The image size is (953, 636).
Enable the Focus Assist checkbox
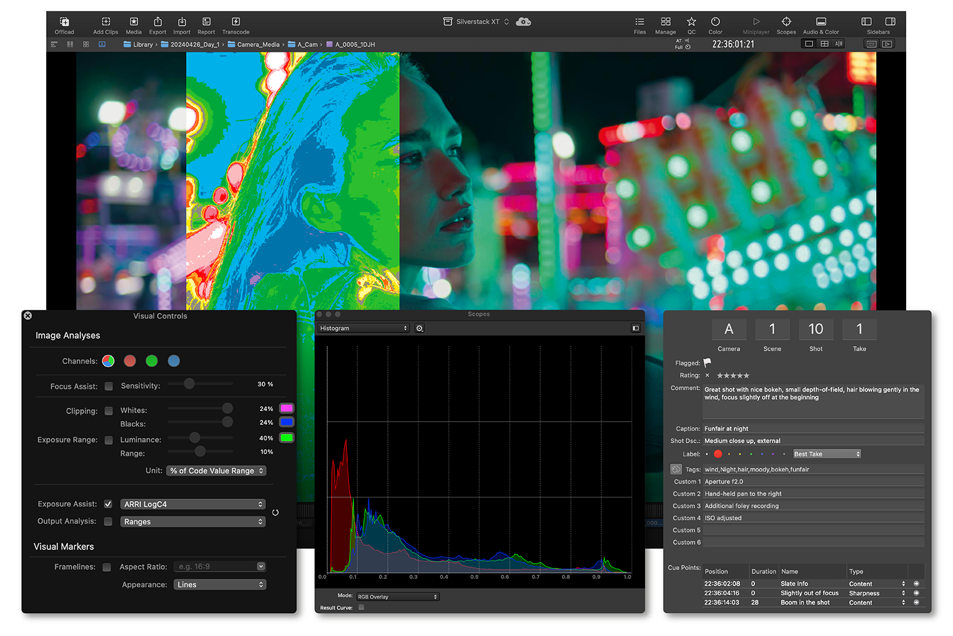point(109,387)
